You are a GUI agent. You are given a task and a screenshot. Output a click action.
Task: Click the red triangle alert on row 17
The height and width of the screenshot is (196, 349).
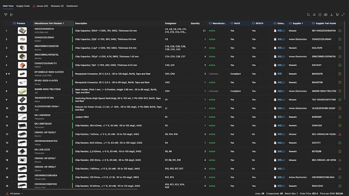[x=340, y=169]
